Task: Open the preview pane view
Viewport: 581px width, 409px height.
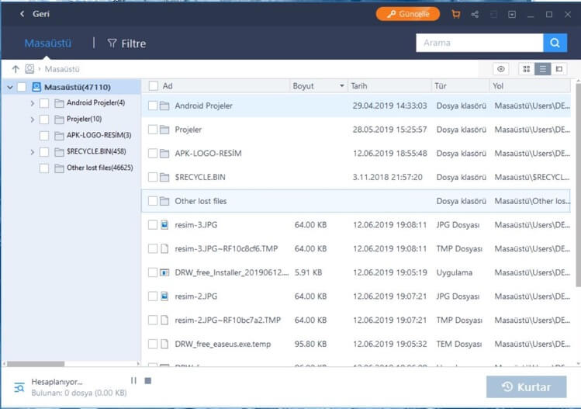Action: pyautogui.click(x=559, y=69)
